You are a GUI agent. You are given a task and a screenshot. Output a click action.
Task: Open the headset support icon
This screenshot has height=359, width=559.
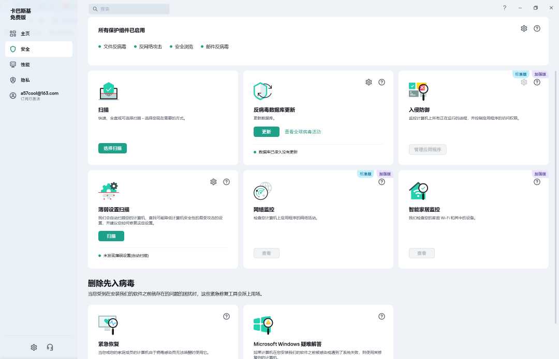coord(50,347)
